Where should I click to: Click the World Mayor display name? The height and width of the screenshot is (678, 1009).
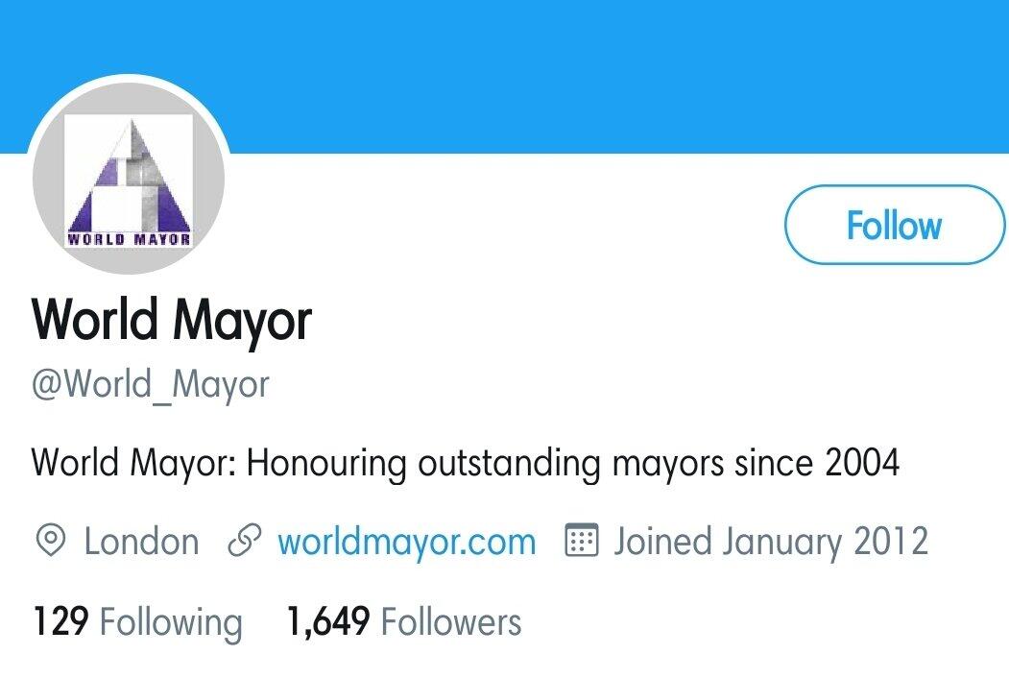coord(172,319)
